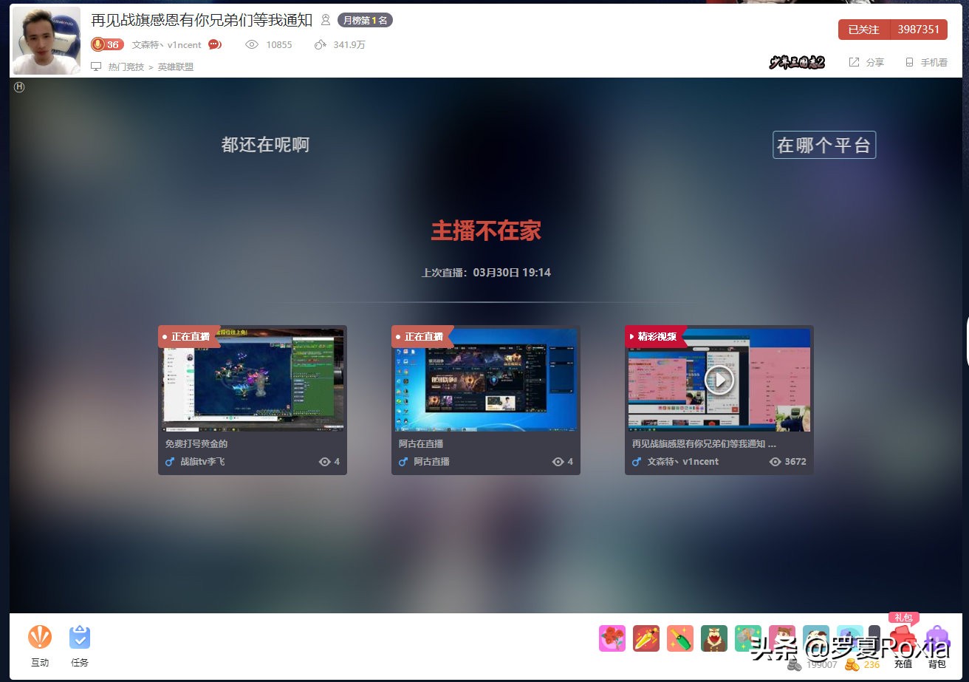The image size is (969, 682).
Task: Click the streamer level 36 badge
Action: click(x=107, y=44)
